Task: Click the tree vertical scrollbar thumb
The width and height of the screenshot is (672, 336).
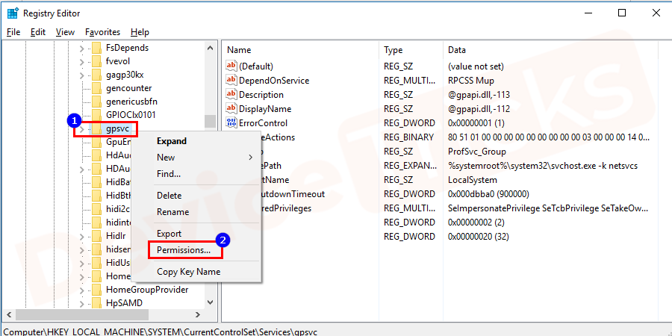Action: [210, 121]
